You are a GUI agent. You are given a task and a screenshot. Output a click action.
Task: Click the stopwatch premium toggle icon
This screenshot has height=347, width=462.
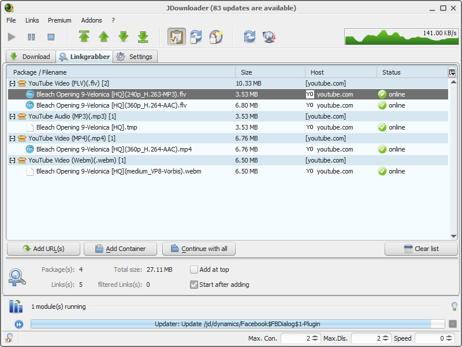(x=216, y=36)
